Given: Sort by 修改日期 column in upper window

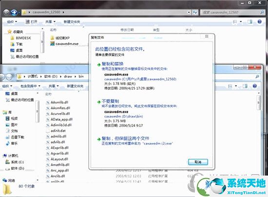Looking at the screenshot, I should tap(127, 30).
